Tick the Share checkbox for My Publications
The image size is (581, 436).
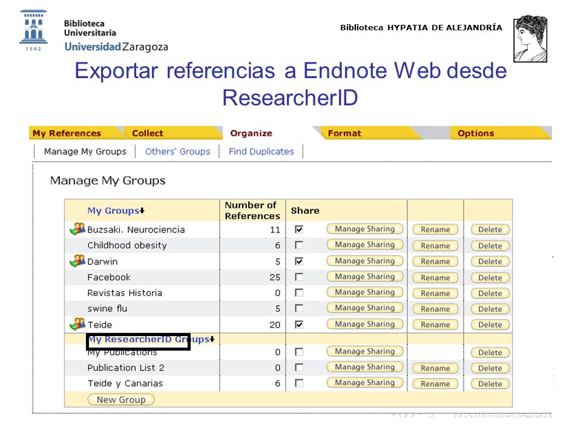coord(299,351)
